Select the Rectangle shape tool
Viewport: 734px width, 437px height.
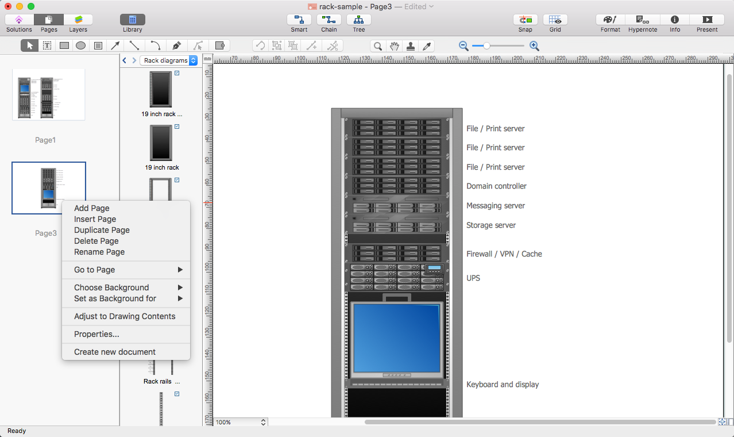(64, 46)
